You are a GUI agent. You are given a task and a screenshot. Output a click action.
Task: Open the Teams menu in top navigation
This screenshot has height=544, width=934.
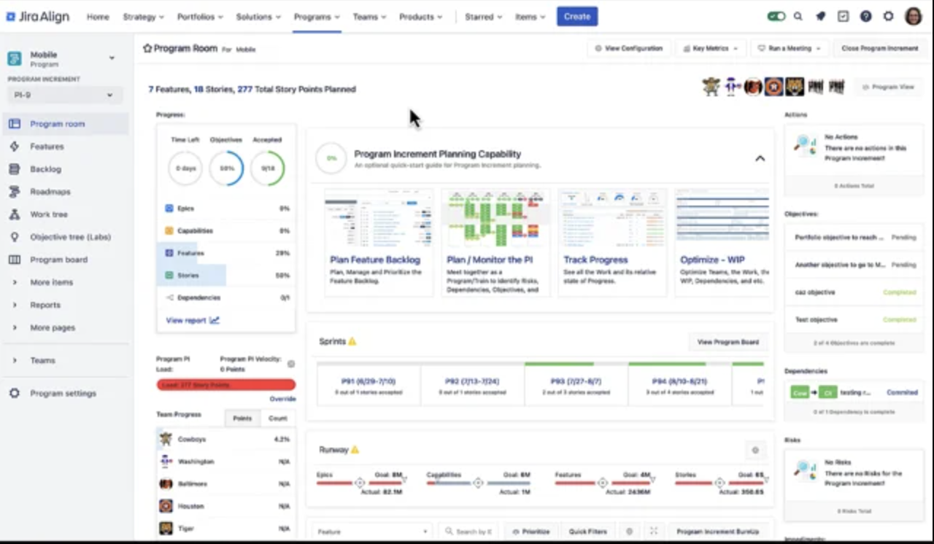[x=371, y=17]
